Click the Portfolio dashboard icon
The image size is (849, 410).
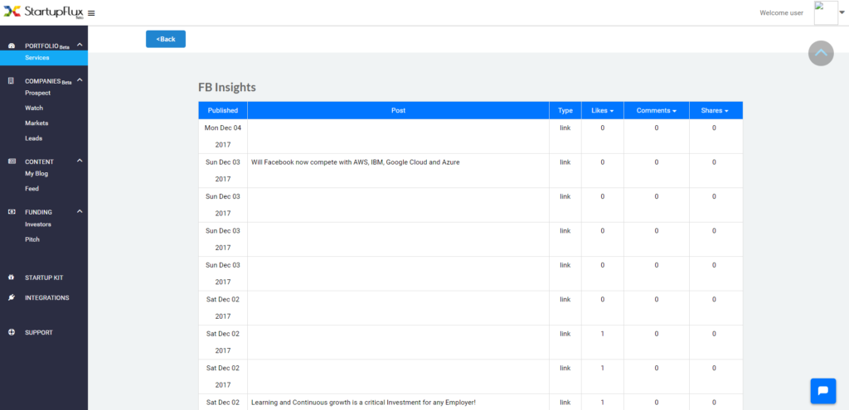(12, 46)
